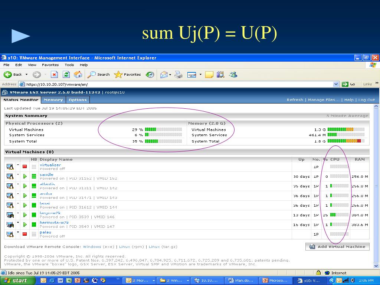Click the IE Back arrow button
This screenshot has height=285, width=380.
(8, 74)
